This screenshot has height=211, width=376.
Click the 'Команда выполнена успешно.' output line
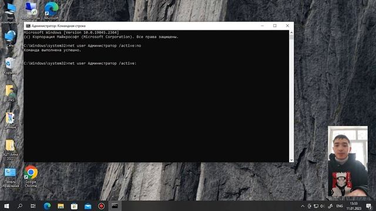click(x=52, y=50)
